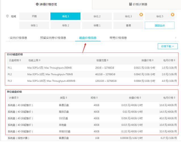Click the right arrow to scroll tabs
The width and height of the screenshot is (181, 142).
pyautogui.click(x=176, y=38)
